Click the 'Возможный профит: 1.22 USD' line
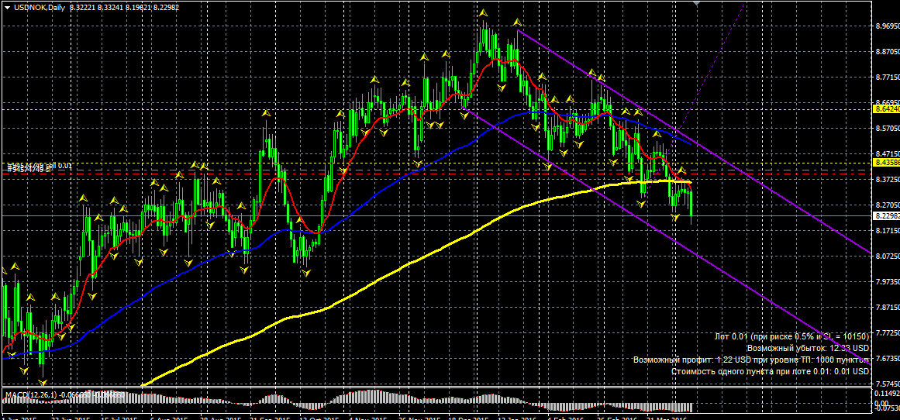The height and width of the screenshot is (420, 900). [x=751, y=360]
